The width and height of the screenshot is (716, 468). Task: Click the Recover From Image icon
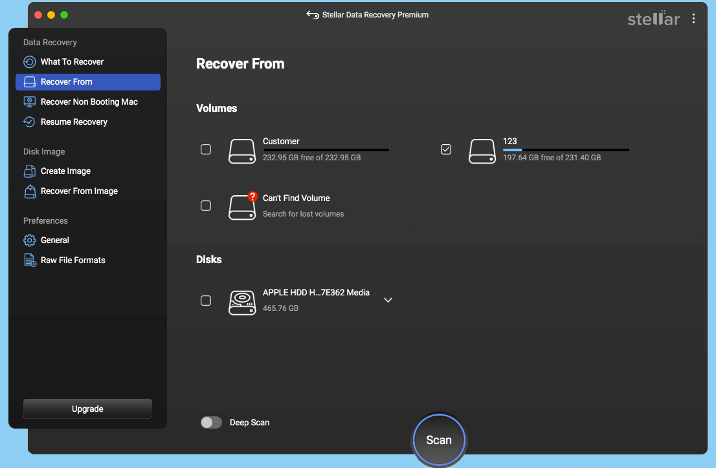pyautogui.click(x=30, y=191)
